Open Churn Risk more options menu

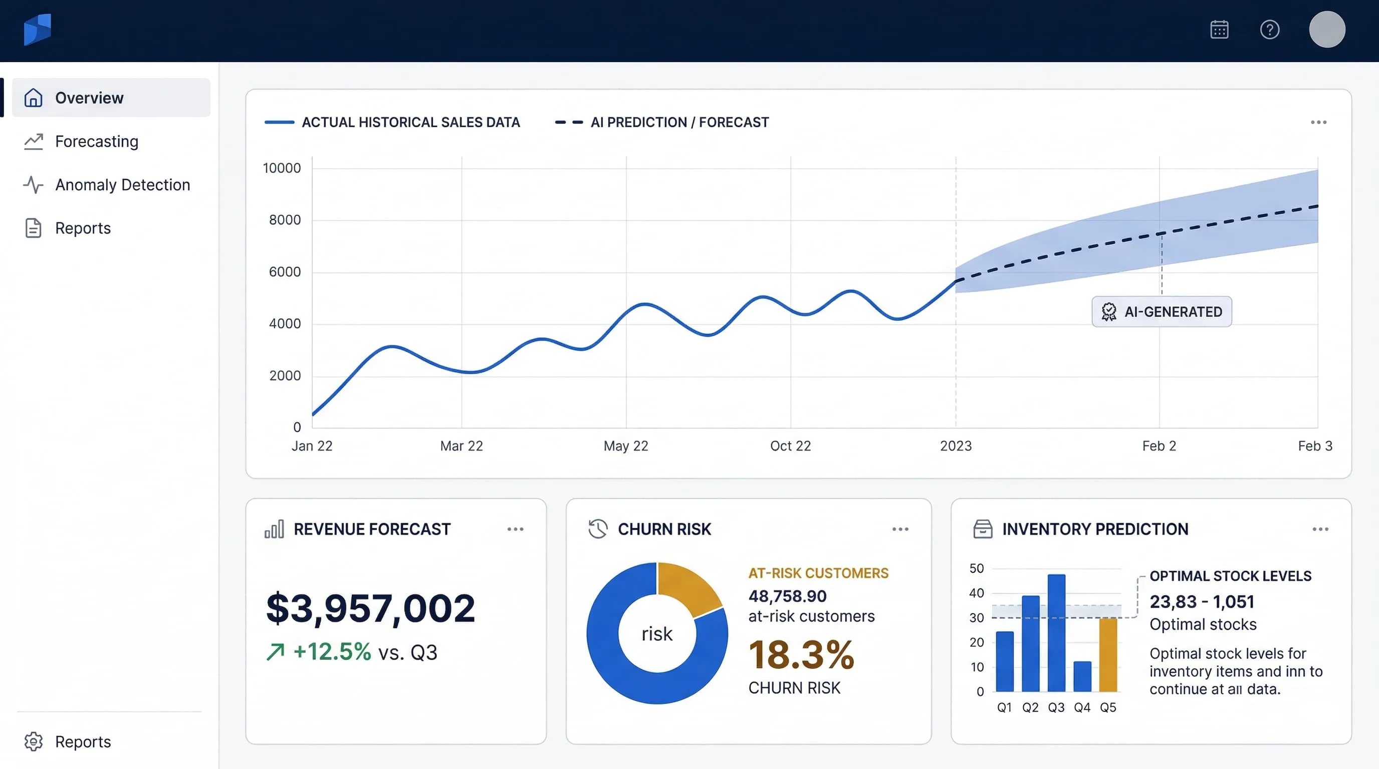(900, 529)
